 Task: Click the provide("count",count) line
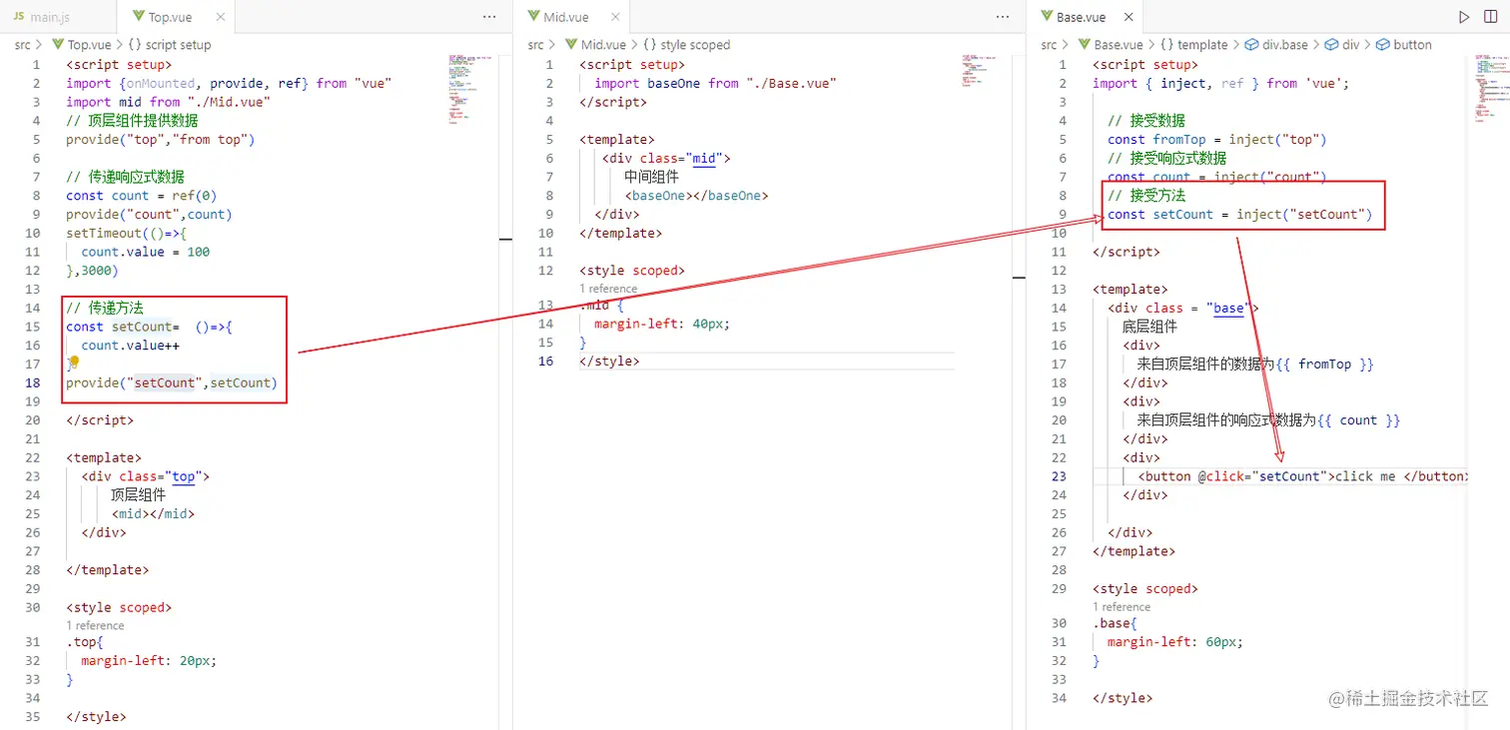(x=149, y=214)
